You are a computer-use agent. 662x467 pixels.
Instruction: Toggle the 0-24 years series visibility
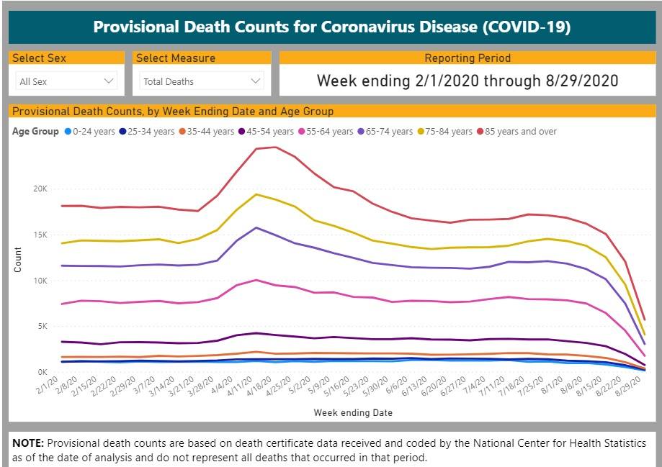(x=68, y=131)
